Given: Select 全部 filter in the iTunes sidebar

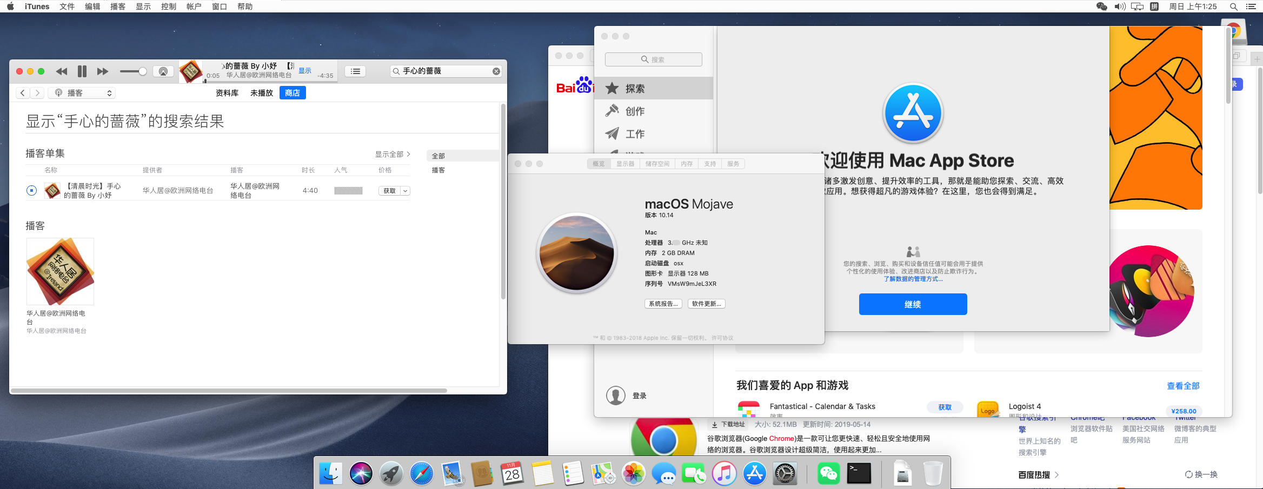Looking at the screenshot, I should coord(462,156).
